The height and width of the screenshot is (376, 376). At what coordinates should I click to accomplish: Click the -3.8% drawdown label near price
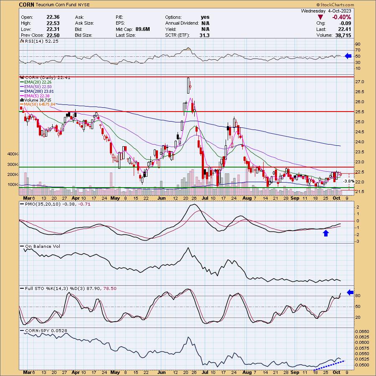point(349,181)
